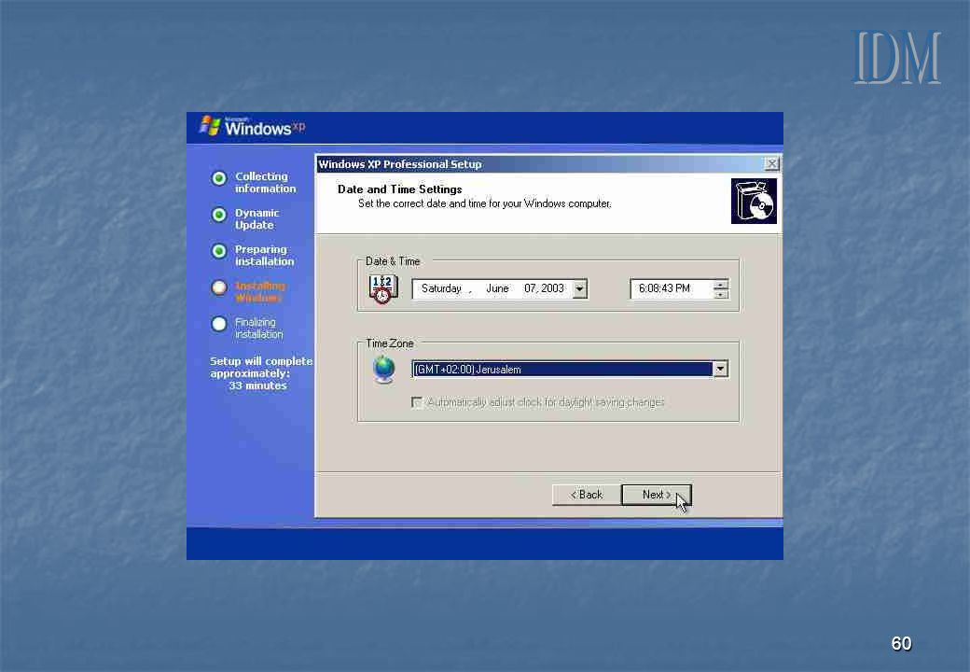Click the Collecting information step indicator
The width and height of the screenshot is (970, 672).
219,179
